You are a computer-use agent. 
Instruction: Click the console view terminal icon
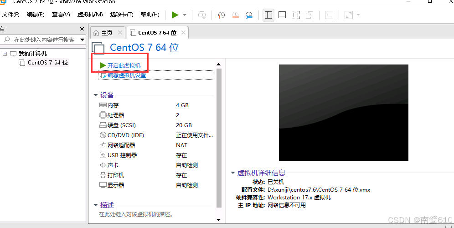[329, 15]
